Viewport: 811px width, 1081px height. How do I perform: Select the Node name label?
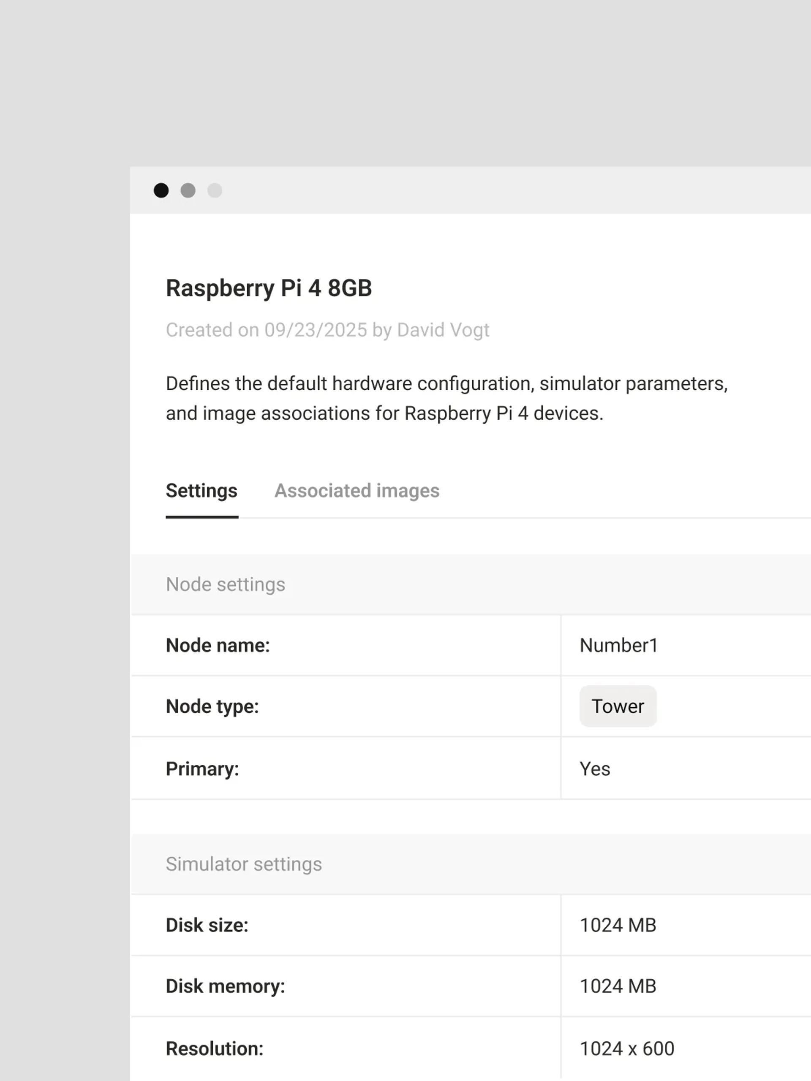click(218, 646)
